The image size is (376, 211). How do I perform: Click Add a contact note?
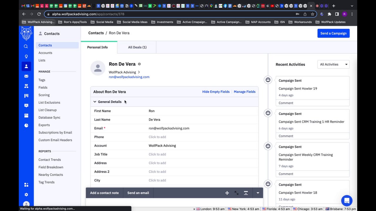point(104,193)
